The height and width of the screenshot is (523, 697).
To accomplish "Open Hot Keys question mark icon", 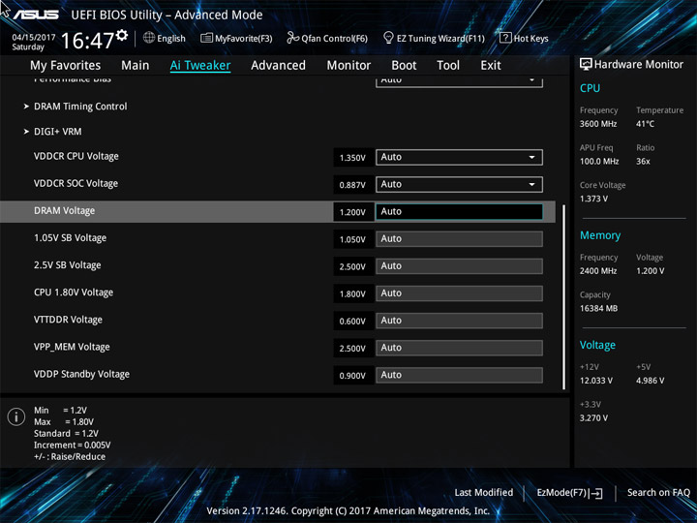I will click(505, 38).
